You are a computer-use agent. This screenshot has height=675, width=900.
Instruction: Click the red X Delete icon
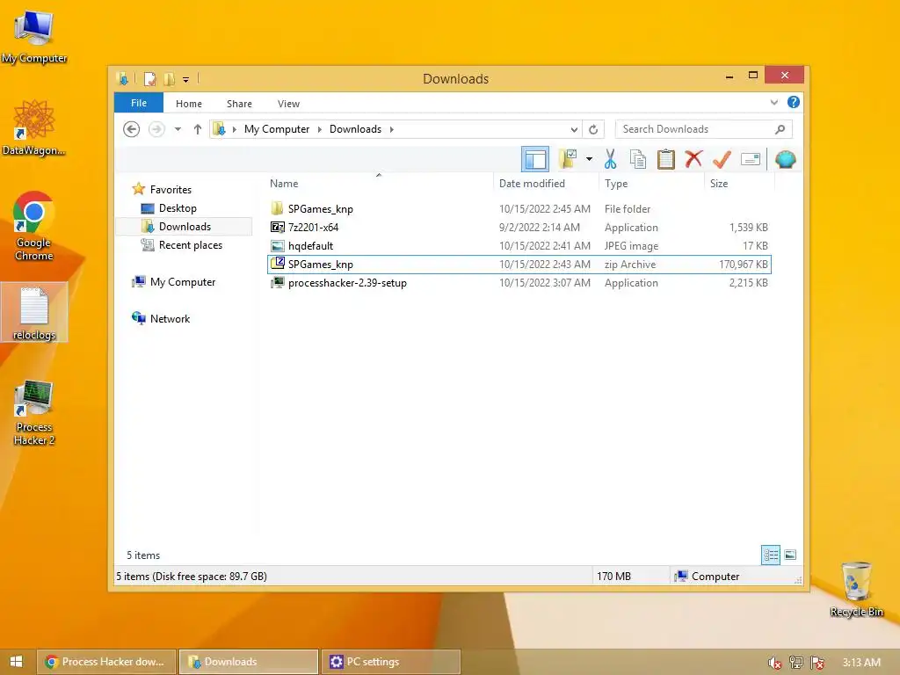click(x=693, y=159)
